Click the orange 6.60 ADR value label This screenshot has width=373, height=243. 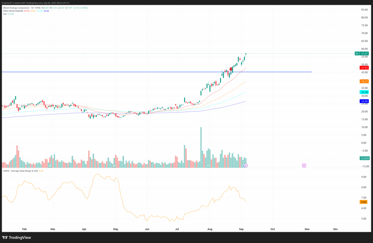click(364, 202)
